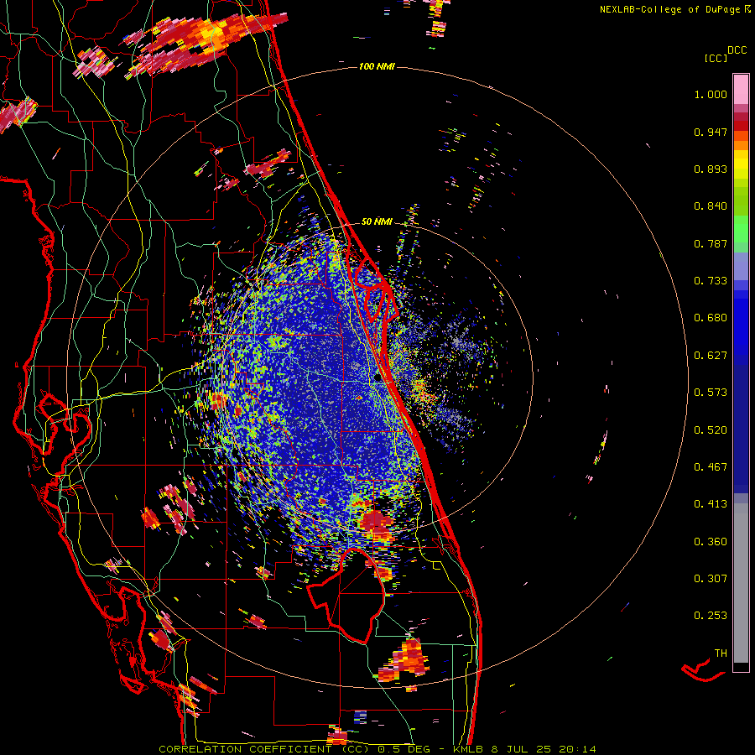The width and height of the screenshot is (755, 755).
Task: Click the 0.893 legend value
Action: click(711, 169)
